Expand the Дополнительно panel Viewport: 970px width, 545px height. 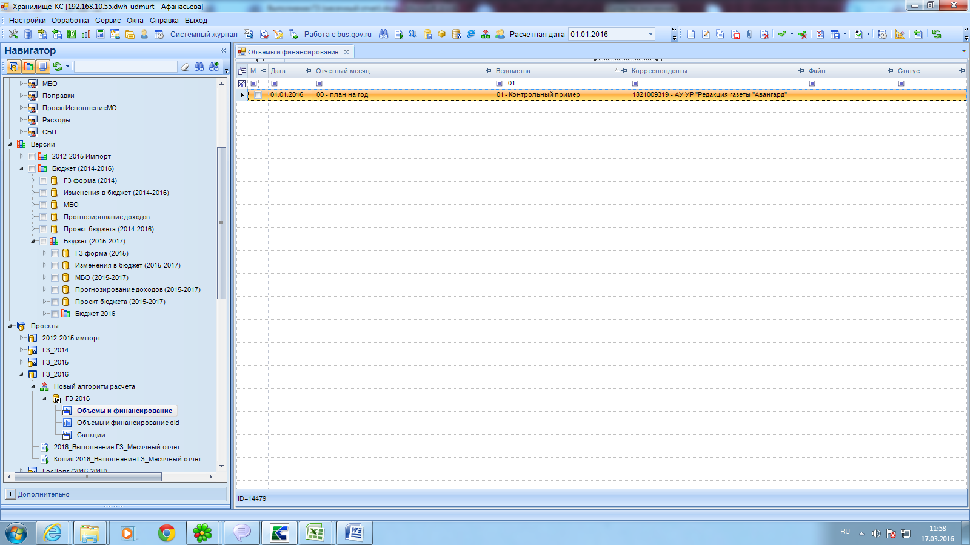(x=10, y=494)
